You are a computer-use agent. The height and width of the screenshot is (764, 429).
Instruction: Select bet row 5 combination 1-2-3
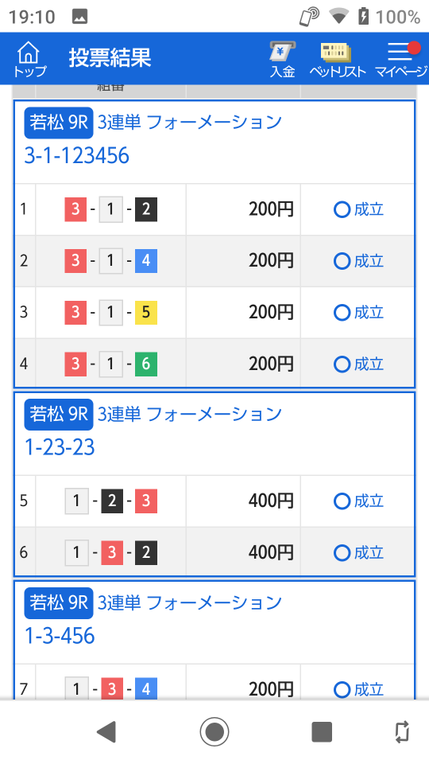pos(111,501)
